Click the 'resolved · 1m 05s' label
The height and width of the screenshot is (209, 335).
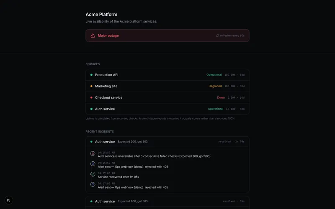pos(232,142)
